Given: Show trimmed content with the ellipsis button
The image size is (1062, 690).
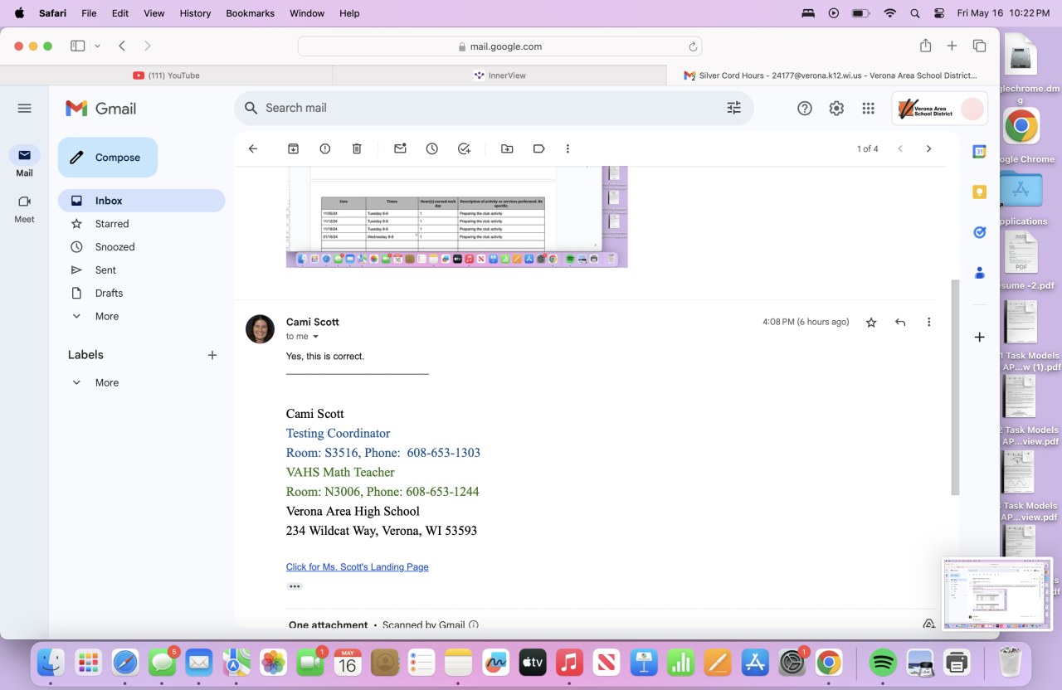Looking at the screenshot, I should coord(295,586).
